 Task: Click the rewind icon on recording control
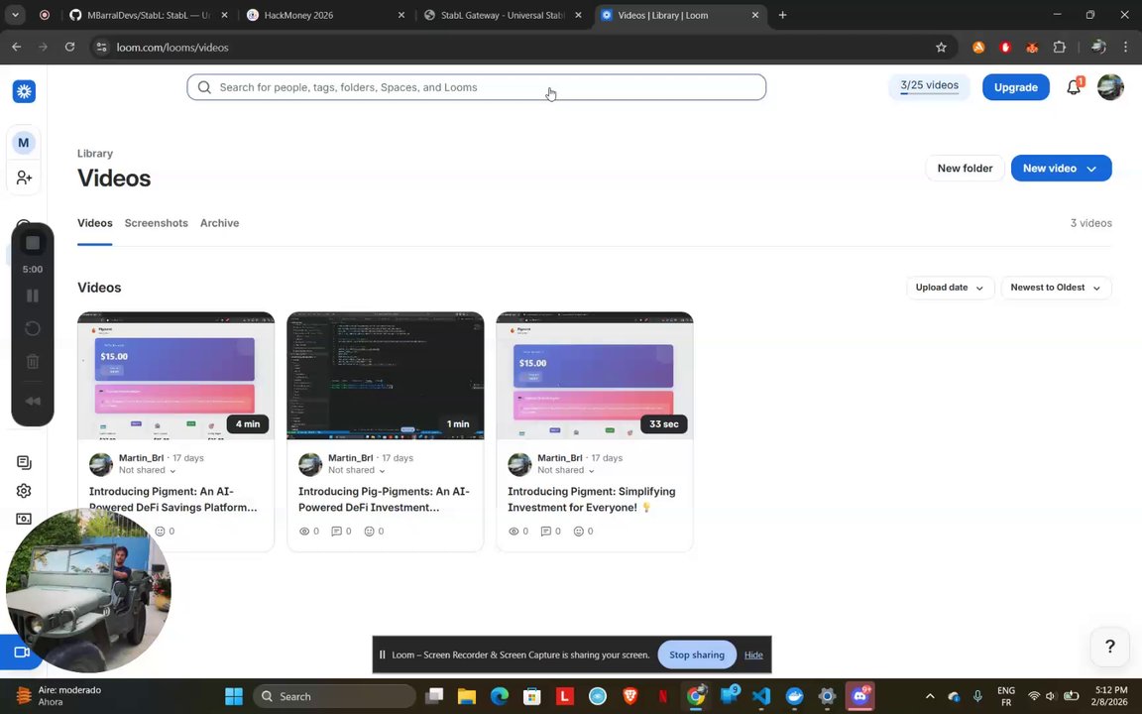(33, 402)
